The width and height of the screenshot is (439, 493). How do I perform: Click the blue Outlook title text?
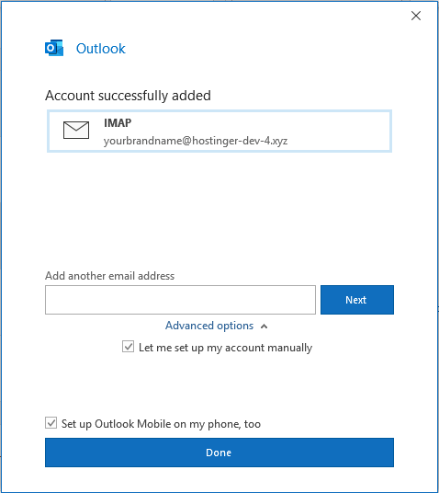(x=100, y=49)
